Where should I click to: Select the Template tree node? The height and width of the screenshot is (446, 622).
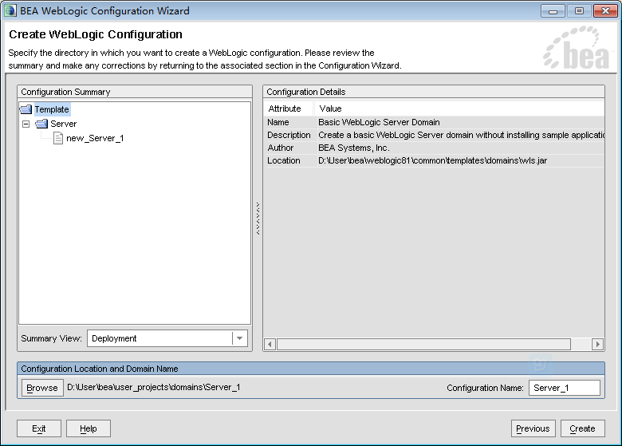click(x=52, y=109)
